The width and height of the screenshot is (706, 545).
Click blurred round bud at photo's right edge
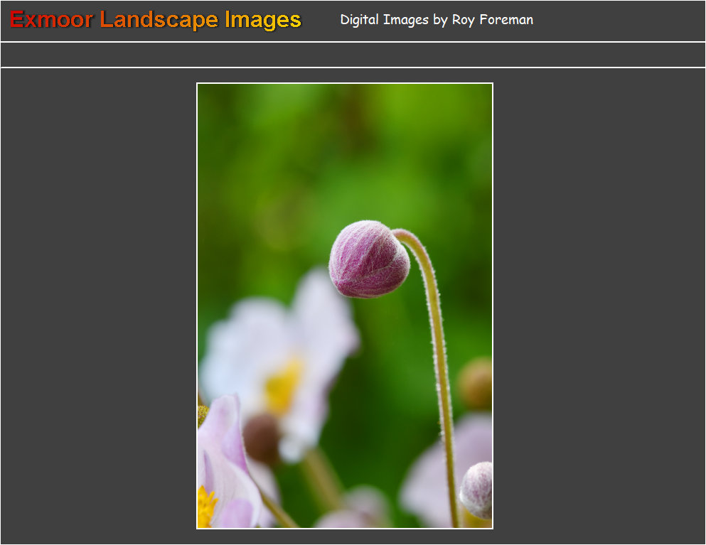[x=476, y=384]
